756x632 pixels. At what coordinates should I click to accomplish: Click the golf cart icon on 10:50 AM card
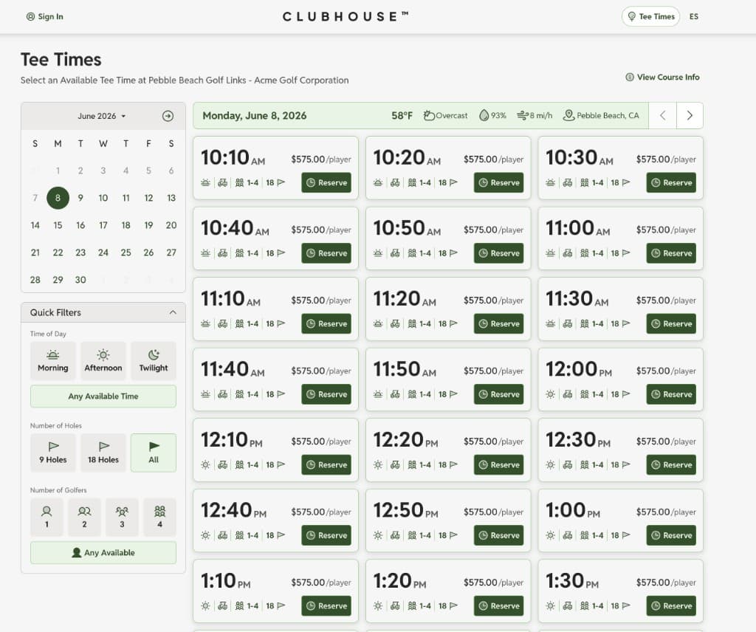pos(395,253)
